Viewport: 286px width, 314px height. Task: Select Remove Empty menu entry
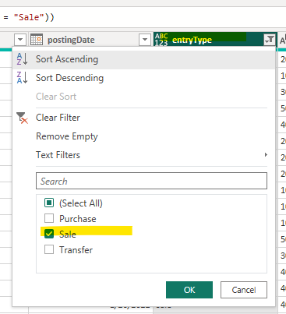point(143,136)
